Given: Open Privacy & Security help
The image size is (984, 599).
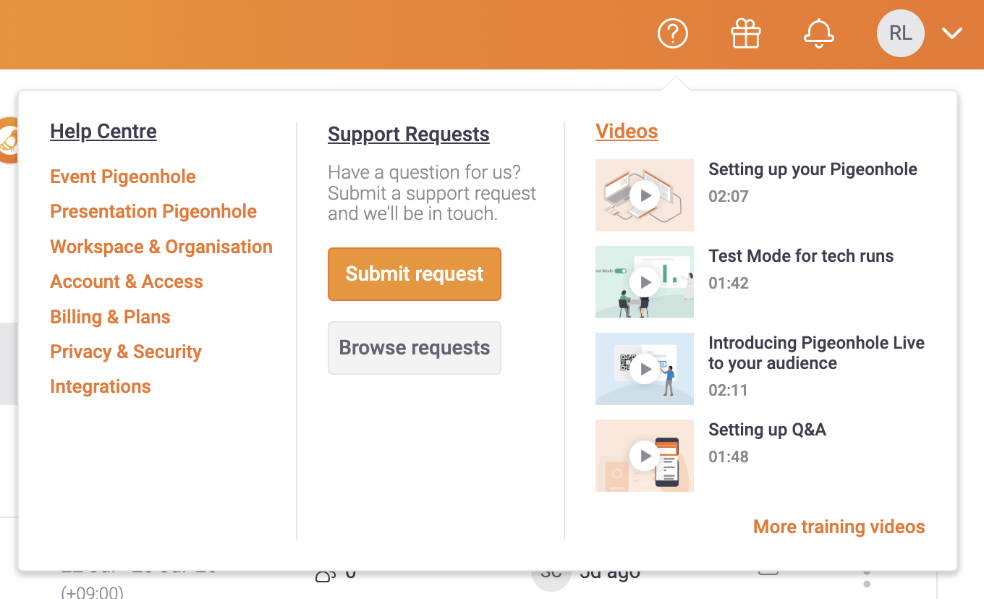Looking at the screenshot, I should pos(126,352).
